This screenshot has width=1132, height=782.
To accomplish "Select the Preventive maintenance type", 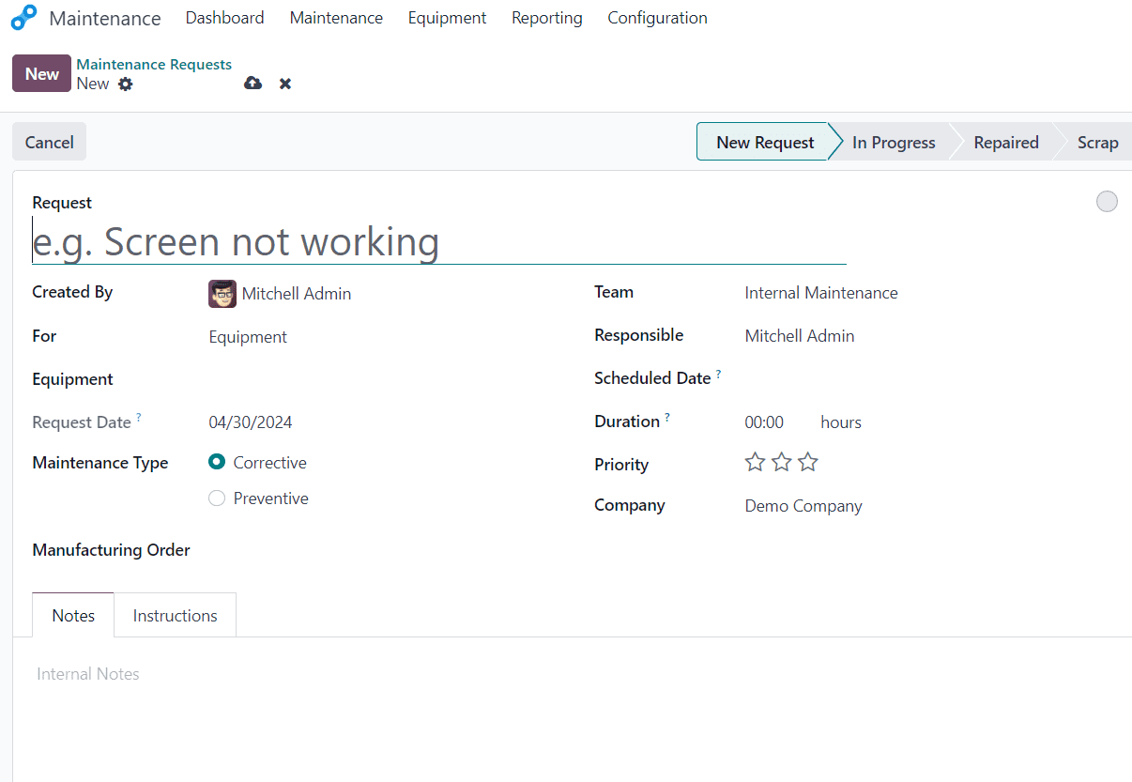I will pos(217,498).
